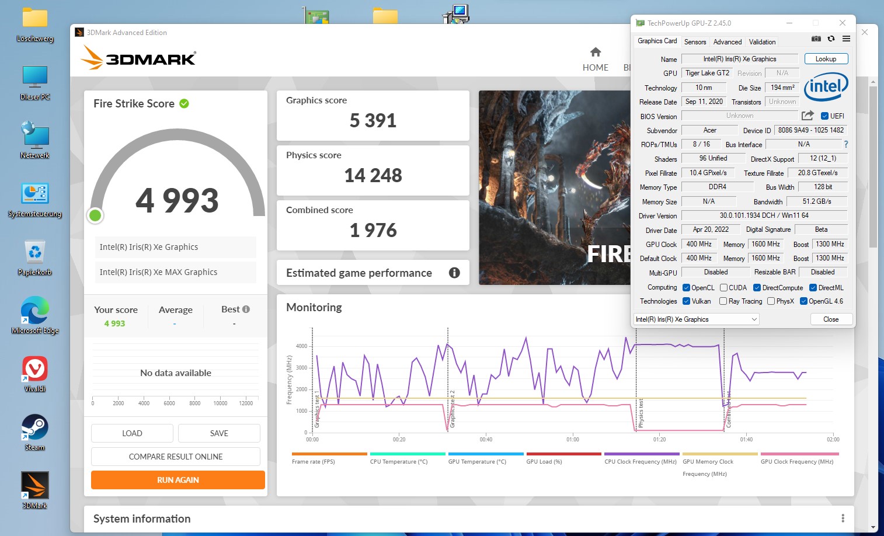The image size is (884, 536).
Task: Click the Intel logo in GPU-Z
Action: point(826,87)
